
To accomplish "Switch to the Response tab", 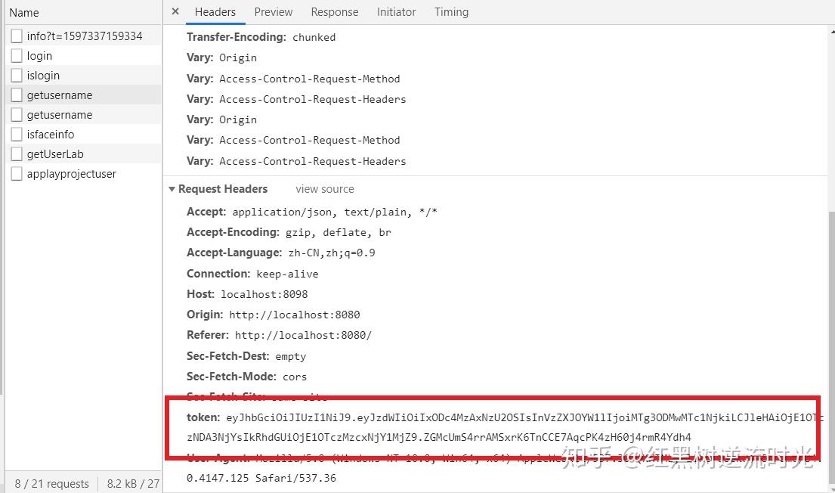I will click(x=334, y=11).
